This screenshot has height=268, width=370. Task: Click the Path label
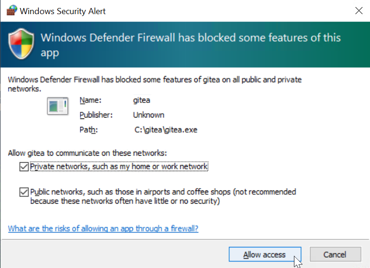[x=88, y=130]
